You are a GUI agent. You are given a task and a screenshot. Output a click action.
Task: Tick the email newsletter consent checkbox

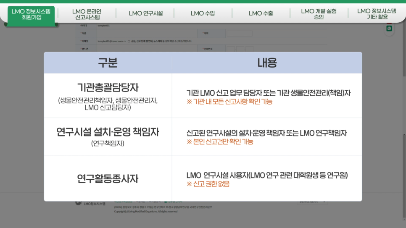click(129, 41)
